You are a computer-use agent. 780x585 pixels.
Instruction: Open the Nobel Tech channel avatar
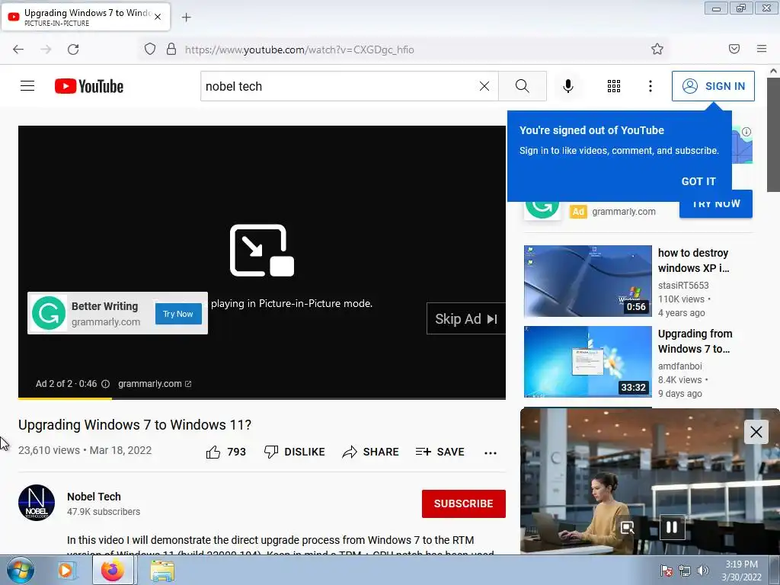click(x=37, y=503)
